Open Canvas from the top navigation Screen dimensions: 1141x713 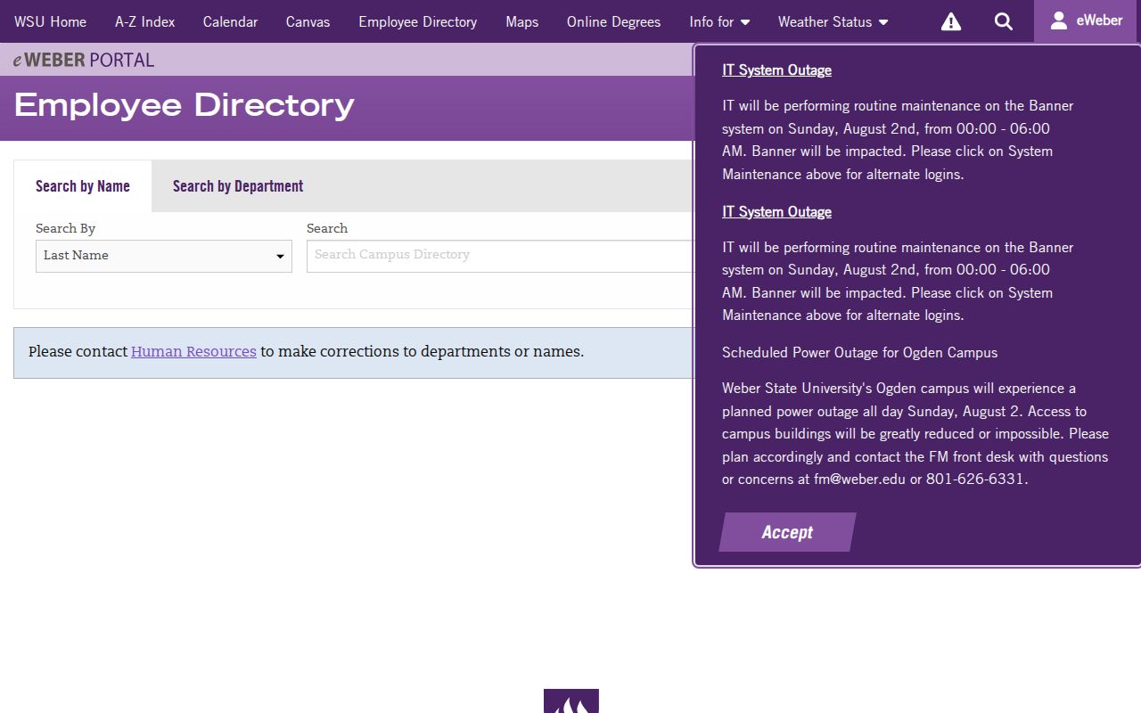[x=308, y=21]
